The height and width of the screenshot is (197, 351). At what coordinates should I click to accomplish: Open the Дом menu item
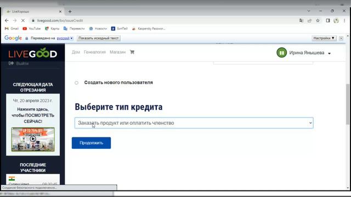tap(76, 52)
